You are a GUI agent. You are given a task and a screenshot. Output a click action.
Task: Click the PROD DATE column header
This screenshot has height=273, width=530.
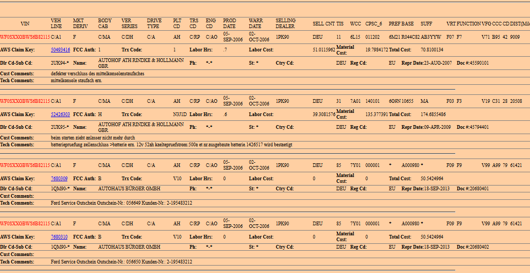229,23
